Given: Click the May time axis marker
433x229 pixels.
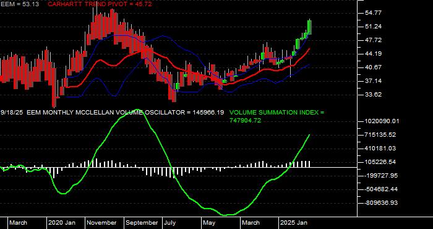Looking at the screenshot, I should point(210,223).
